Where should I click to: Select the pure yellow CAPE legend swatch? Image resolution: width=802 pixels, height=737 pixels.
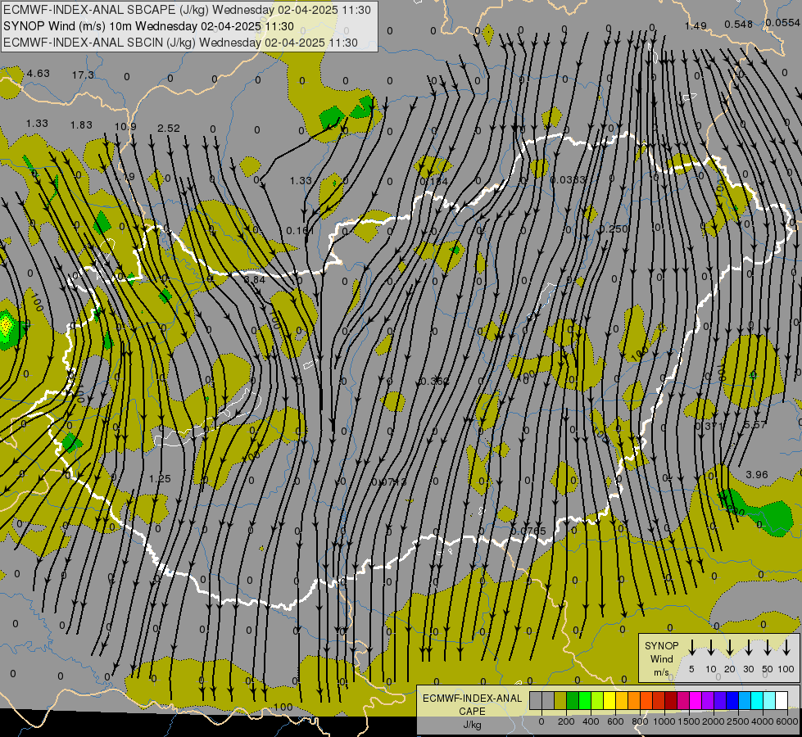[x=609, y=700]
